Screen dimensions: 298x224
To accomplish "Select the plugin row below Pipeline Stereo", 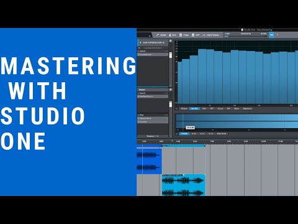I will click(153, 122).
